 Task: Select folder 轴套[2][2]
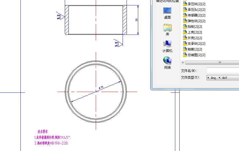click(193, 49)
